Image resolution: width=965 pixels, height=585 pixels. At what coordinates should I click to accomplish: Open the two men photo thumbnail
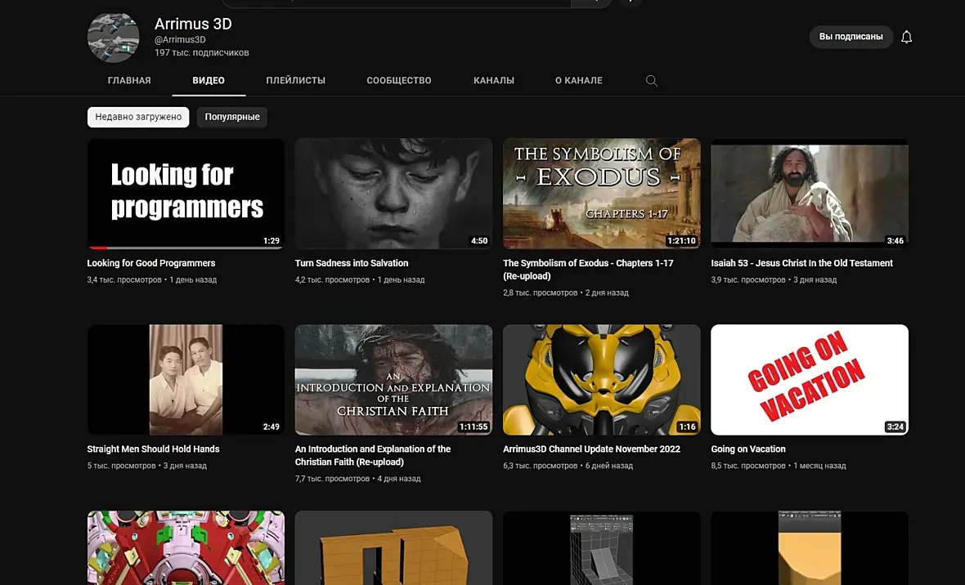[x=186, y=380]
